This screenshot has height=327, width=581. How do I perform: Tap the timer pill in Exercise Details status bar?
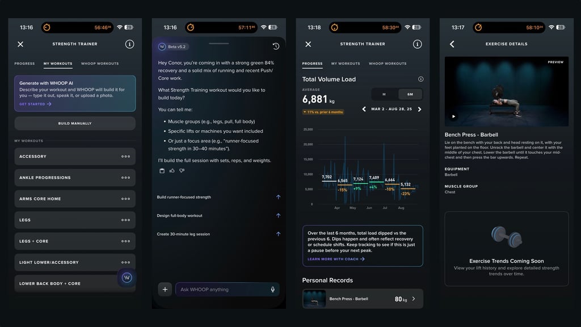[x=509, y=27]
